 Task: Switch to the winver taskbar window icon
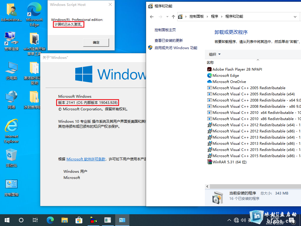(108, 220)
